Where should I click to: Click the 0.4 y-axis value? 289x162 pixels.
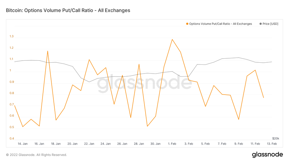tap(12, 139)
